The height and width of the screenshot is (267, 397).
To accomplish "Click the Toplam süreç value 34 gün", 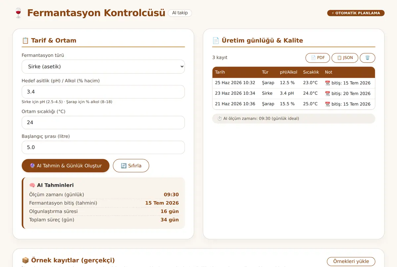I will click(170, 220).
